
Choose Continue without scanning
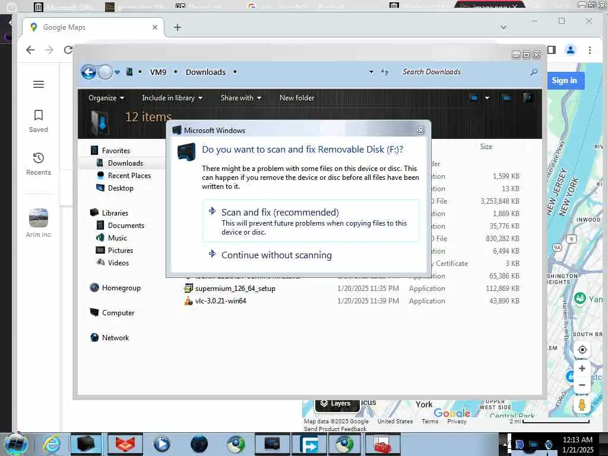point(277,255)
